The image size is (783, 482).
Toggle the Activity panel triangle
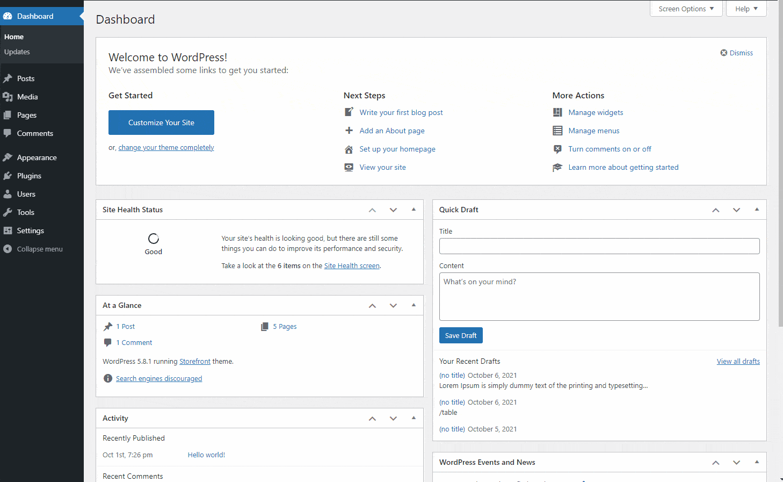pos(414,418)
